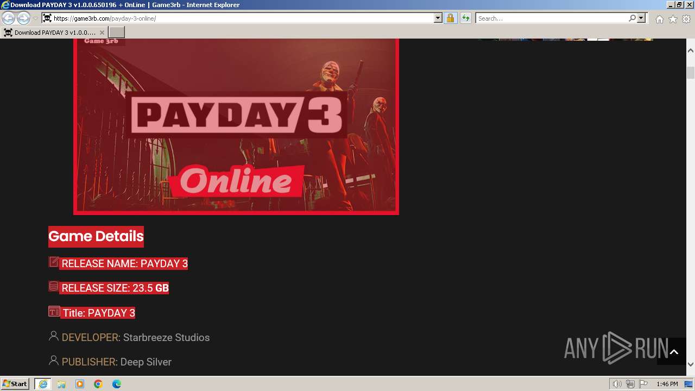Viewport: 695px width, 391px height.
Task: Click into the Search box
Action: click(552, 18)
